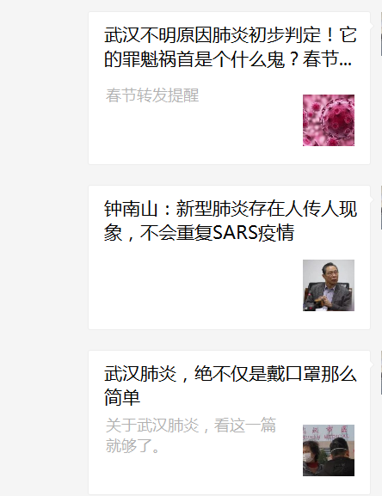Click the second message bubble's pointer tail
The image size is (382, 496).
tap(372, 199)
